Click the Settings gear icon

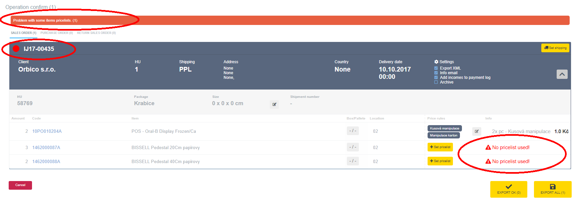436,62
